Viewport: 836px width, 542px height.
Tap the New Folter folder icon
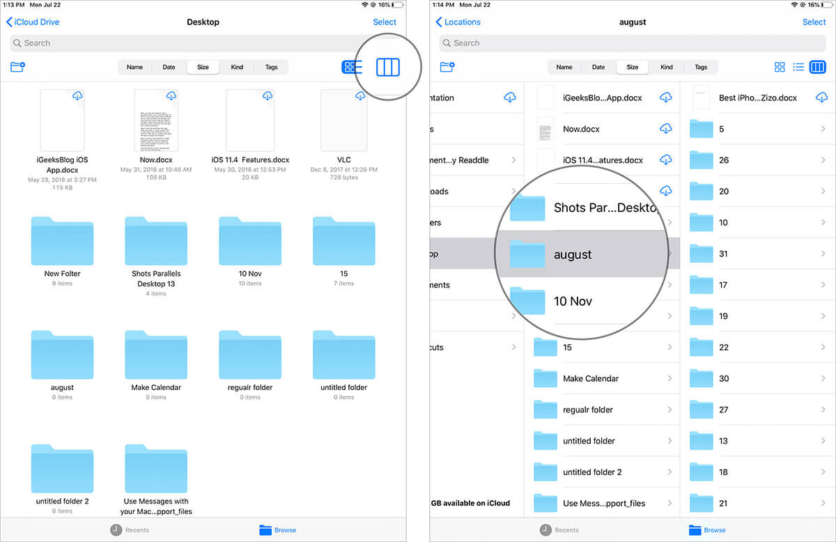[62, 241]
